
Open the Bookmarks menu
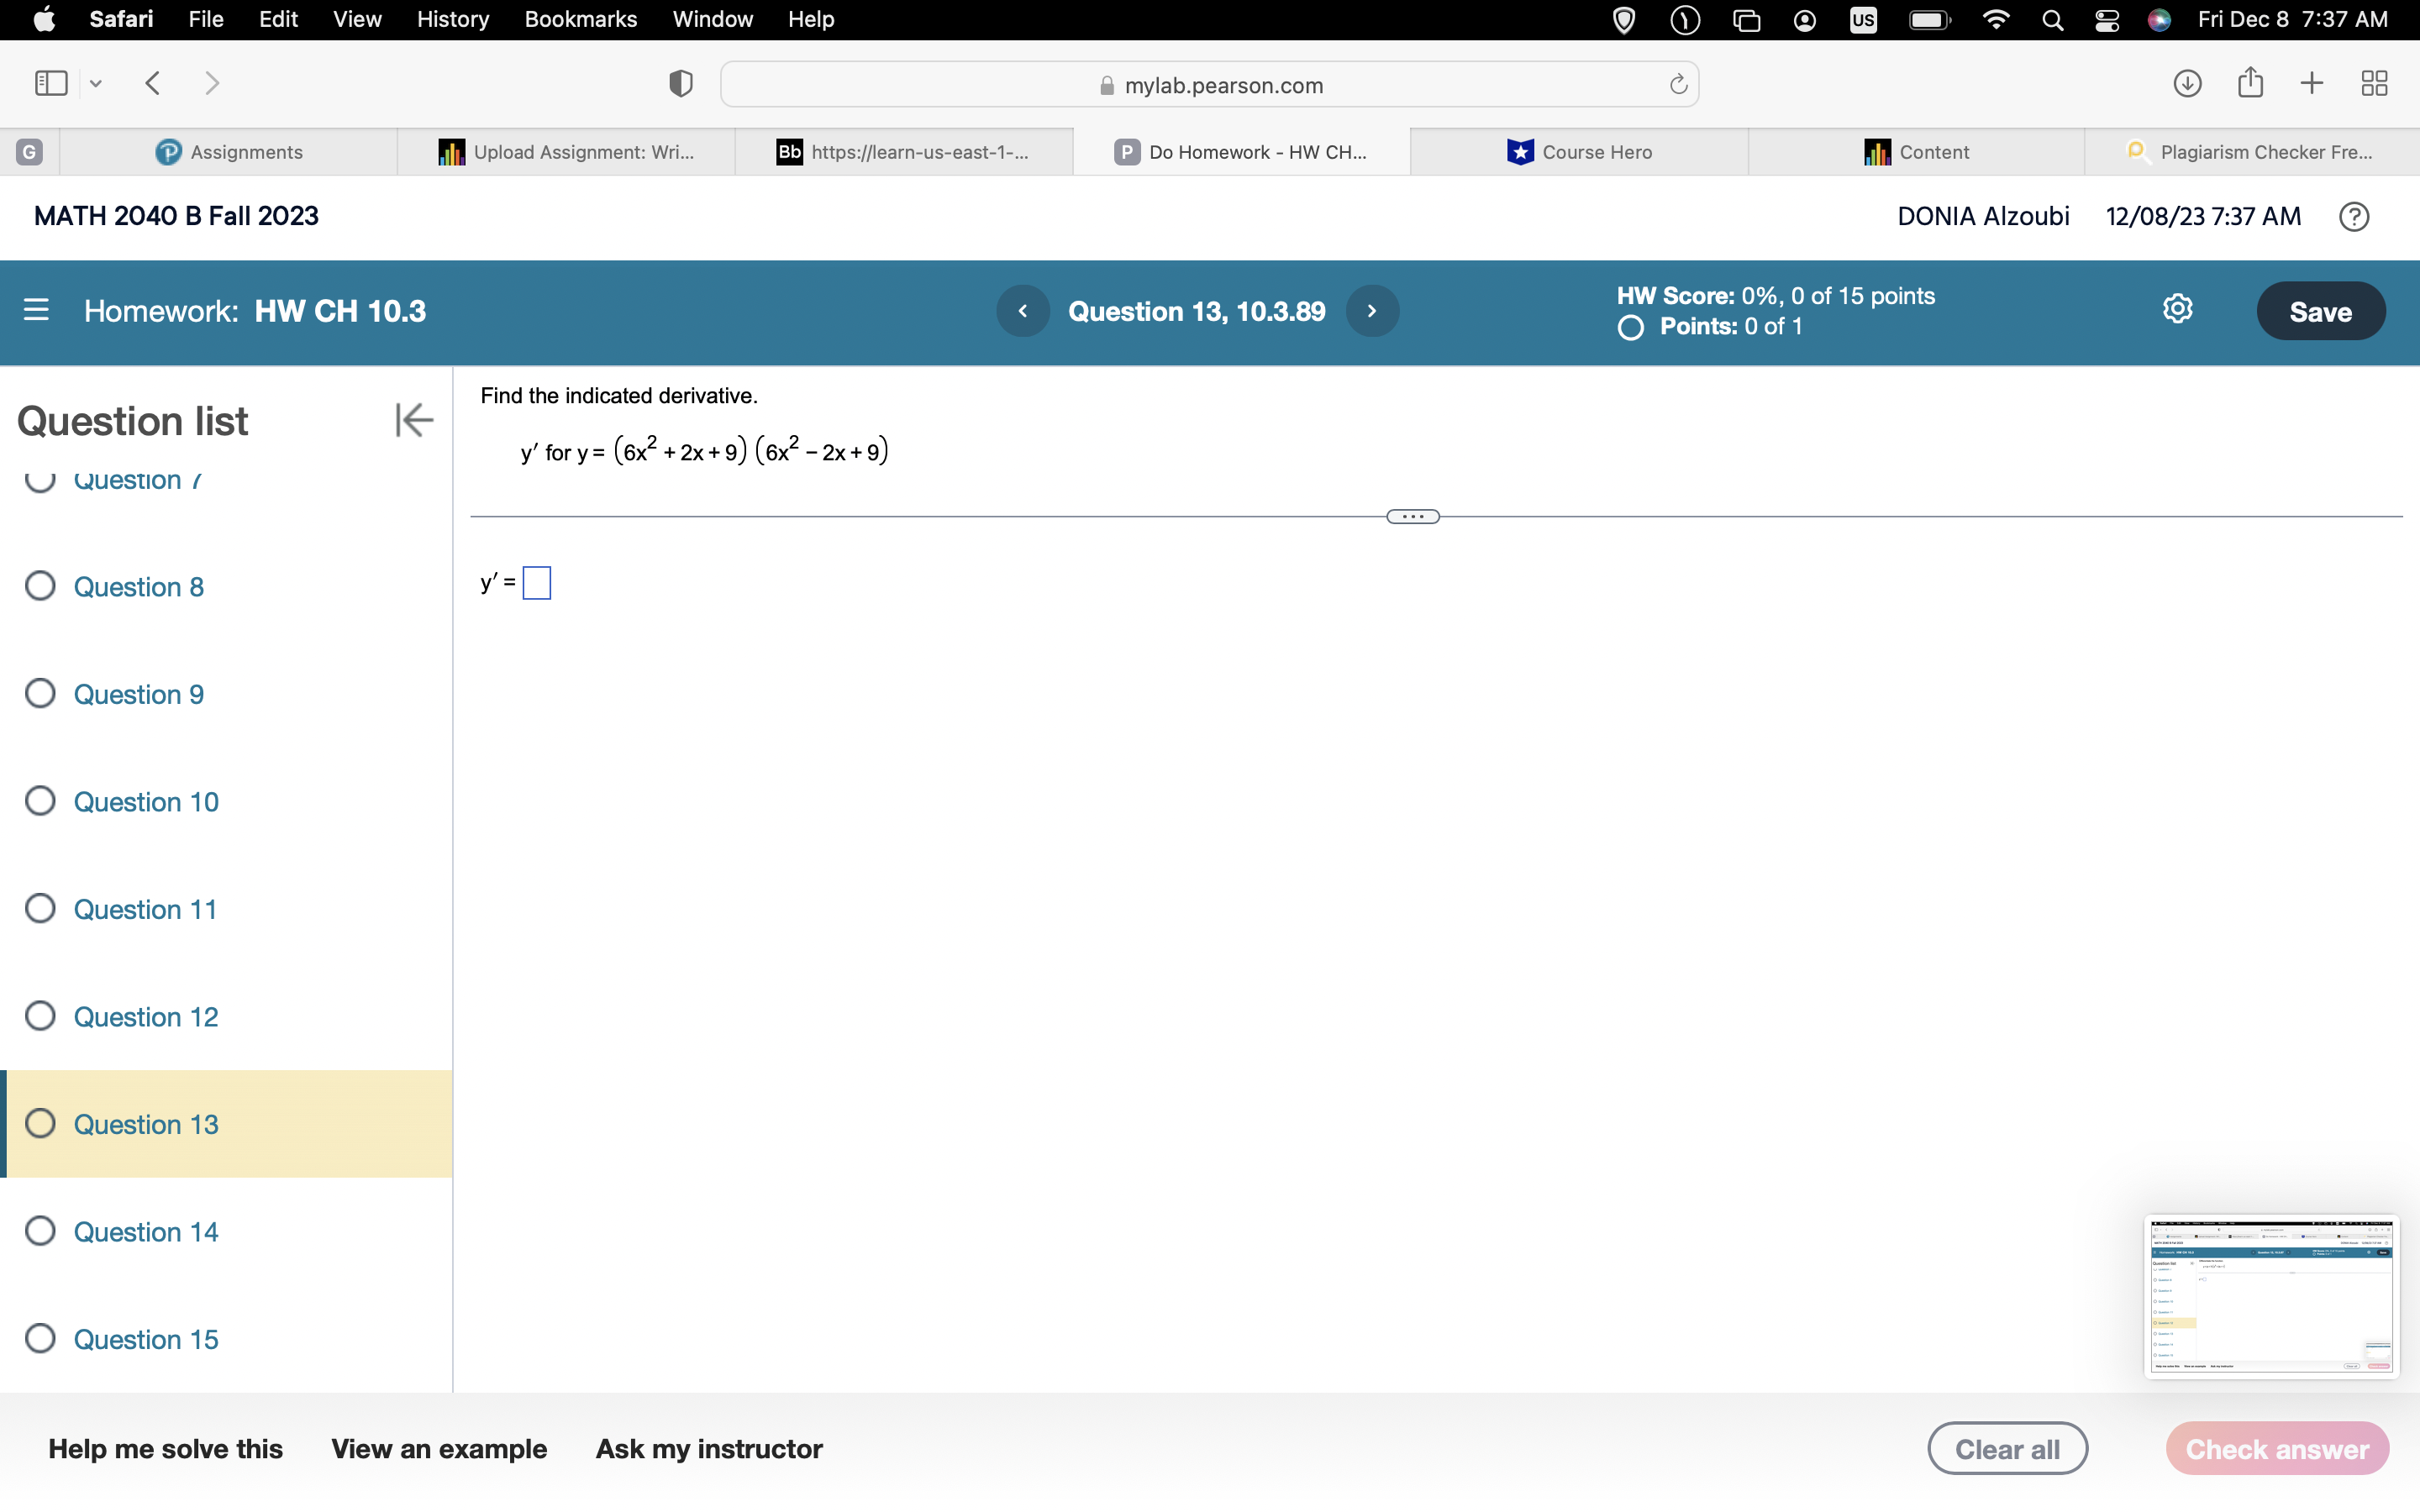[x=580, y=19]
